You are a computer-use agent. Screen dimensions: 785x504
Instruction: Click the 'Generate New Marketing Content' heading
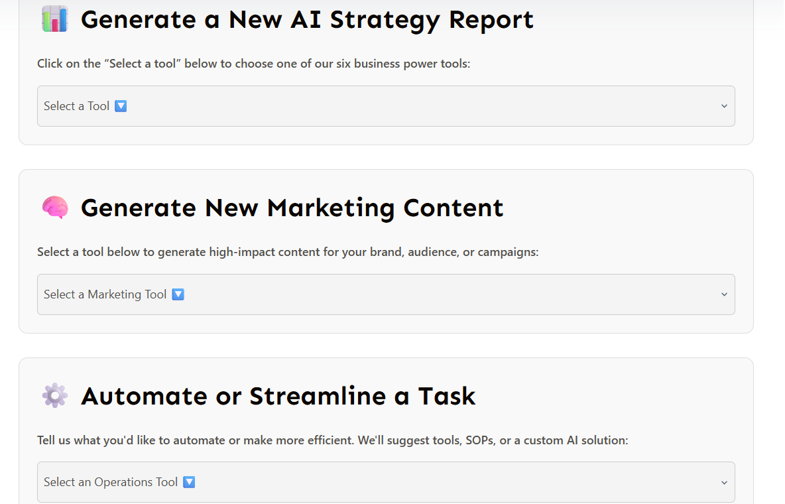click(292, 208)
